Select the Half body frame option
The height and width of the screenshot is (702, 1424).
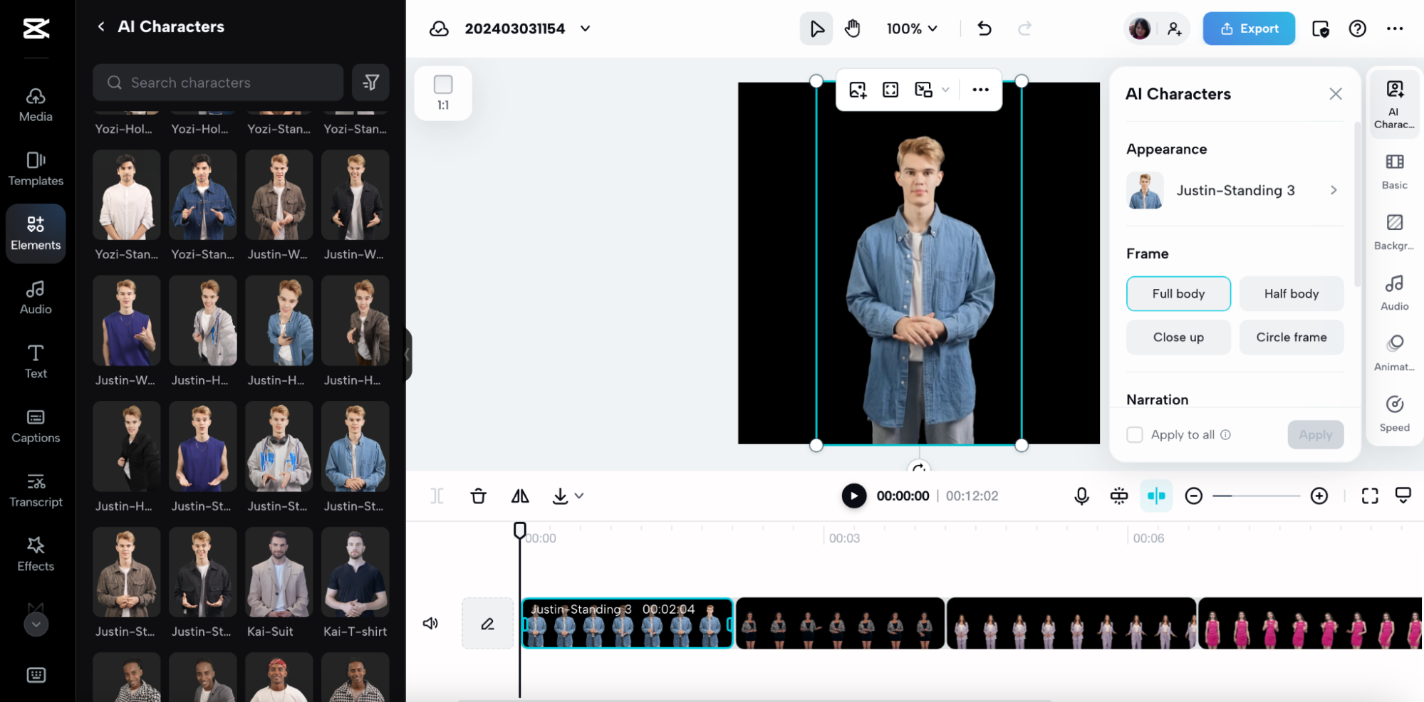(x=1291, y=294)
